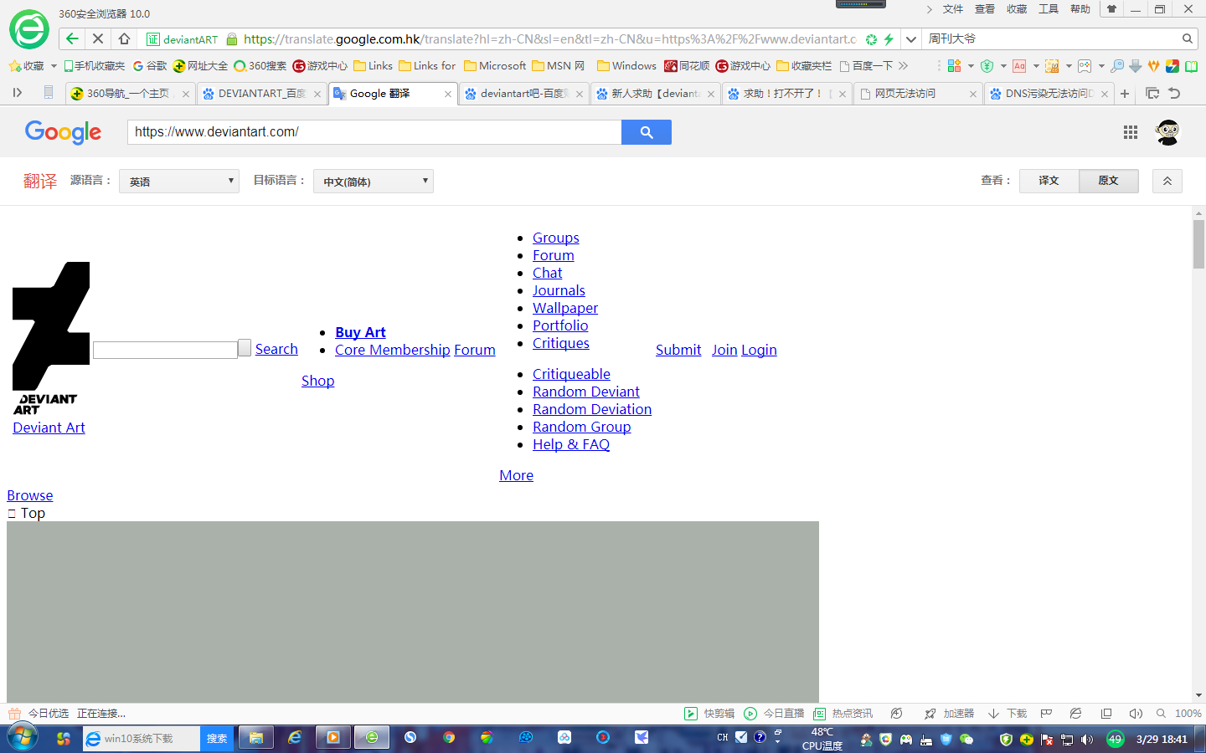Click the lightning speed mode icon in address bar
Viewport: 1206px width, 753px height.
click(x=889, y=39)
